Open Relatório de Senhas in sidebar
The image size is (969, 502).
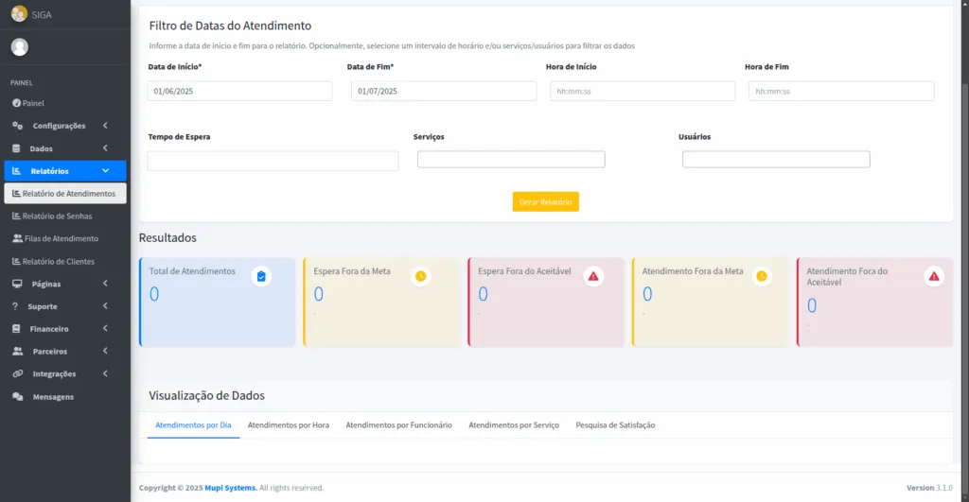(57, 216)
